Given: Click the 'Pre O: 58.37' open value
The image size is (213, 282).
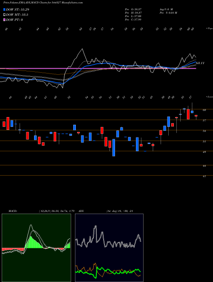Looking at the screenshot, I should (x=133, y=9).
